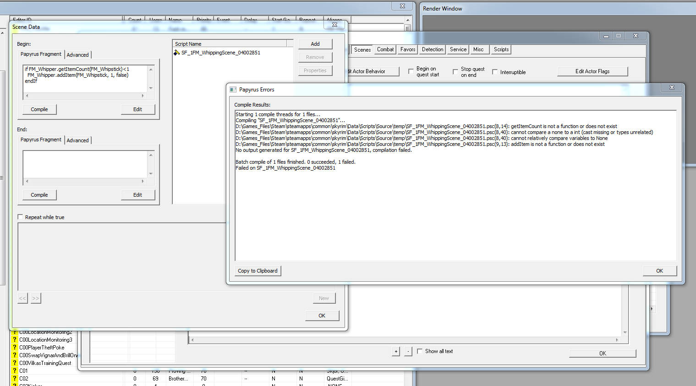Image resolution: width=696 pixels, height=386 pixels.
Task: Open the Favors tab
Action: pos(408,49)
